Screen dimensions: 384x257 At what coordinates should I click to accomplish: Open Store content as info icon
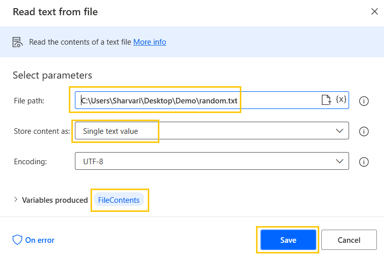click(x=364, y=131)
